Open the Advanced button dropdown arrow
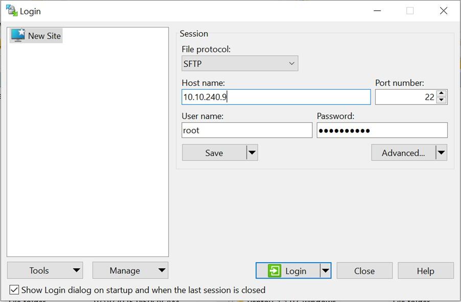This screenshot has width=461, height=302. tap(442, 152)
